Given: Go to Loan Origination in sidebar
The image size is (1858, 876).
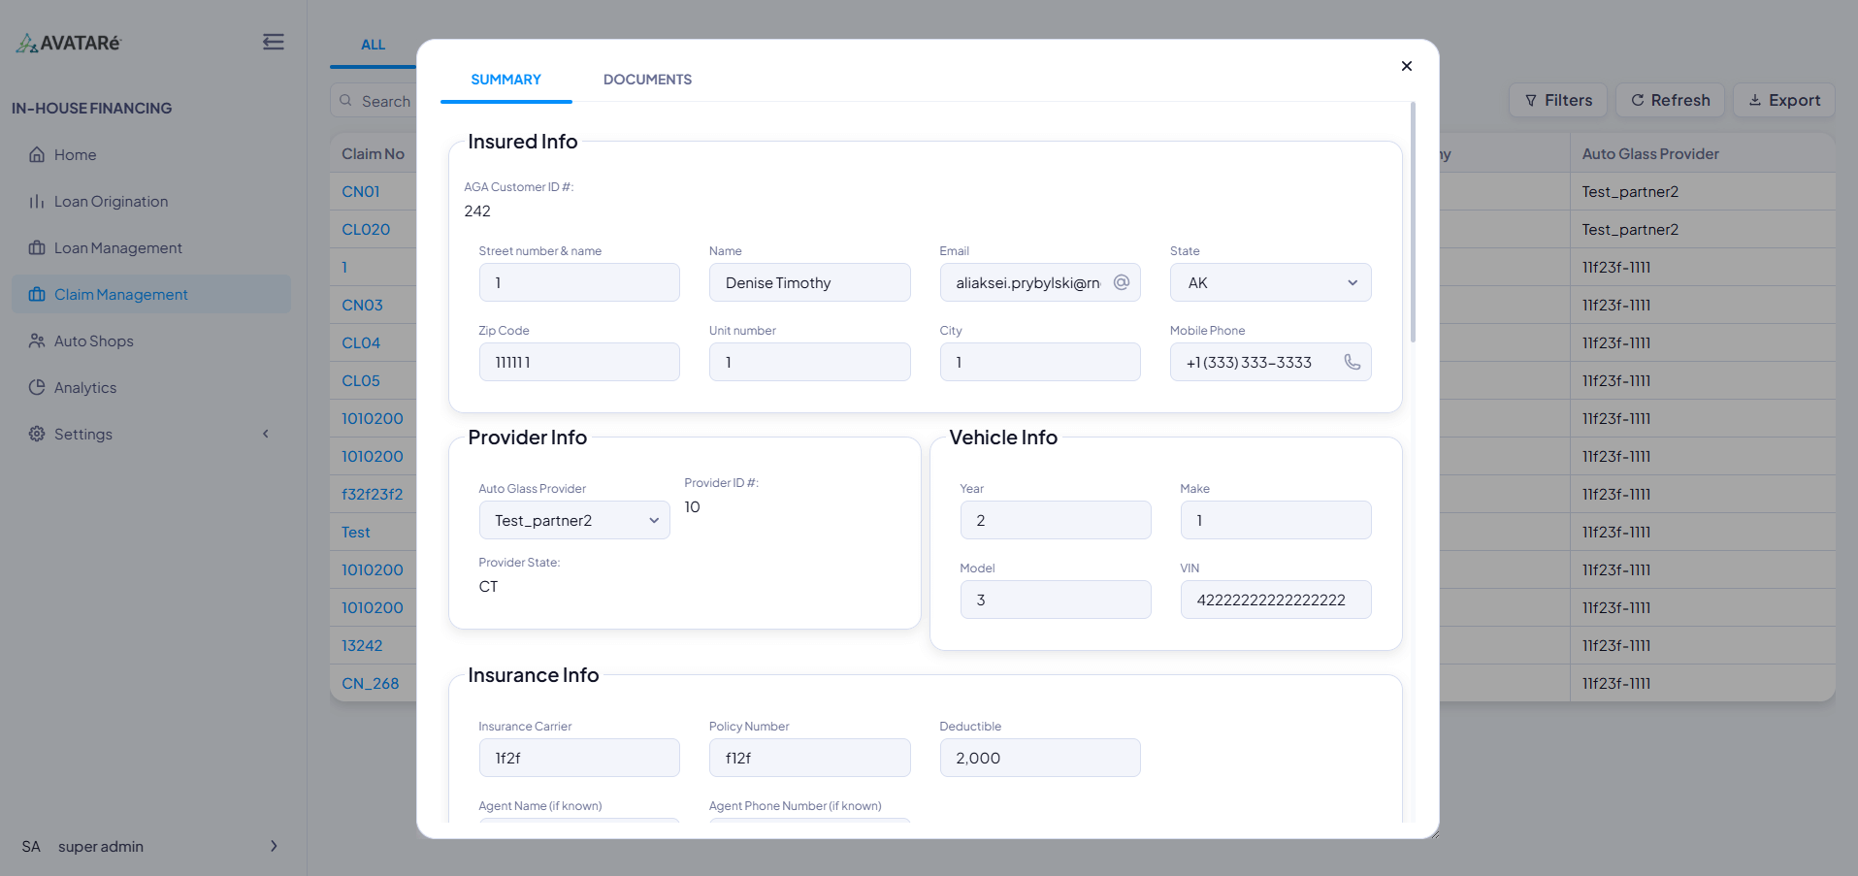Looking at the screenshot, I should 111,202.
